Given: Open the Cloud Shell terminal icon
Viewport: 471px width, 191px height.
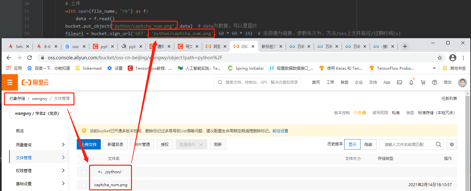Looking at the screenshot, I should click(x=399, y=82).
